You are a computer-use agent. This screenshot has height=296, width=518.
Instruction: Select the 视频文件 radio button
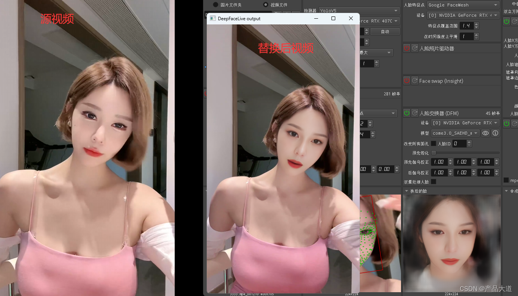(x=266, y=5)
